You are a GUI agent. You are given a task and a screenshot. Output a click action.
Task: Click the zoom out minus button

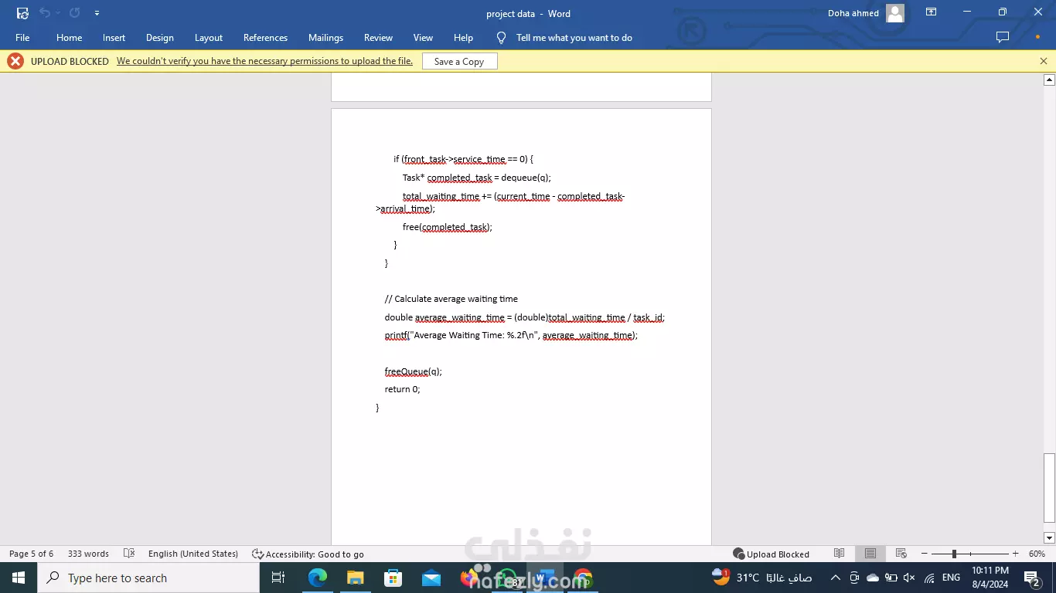924,554
